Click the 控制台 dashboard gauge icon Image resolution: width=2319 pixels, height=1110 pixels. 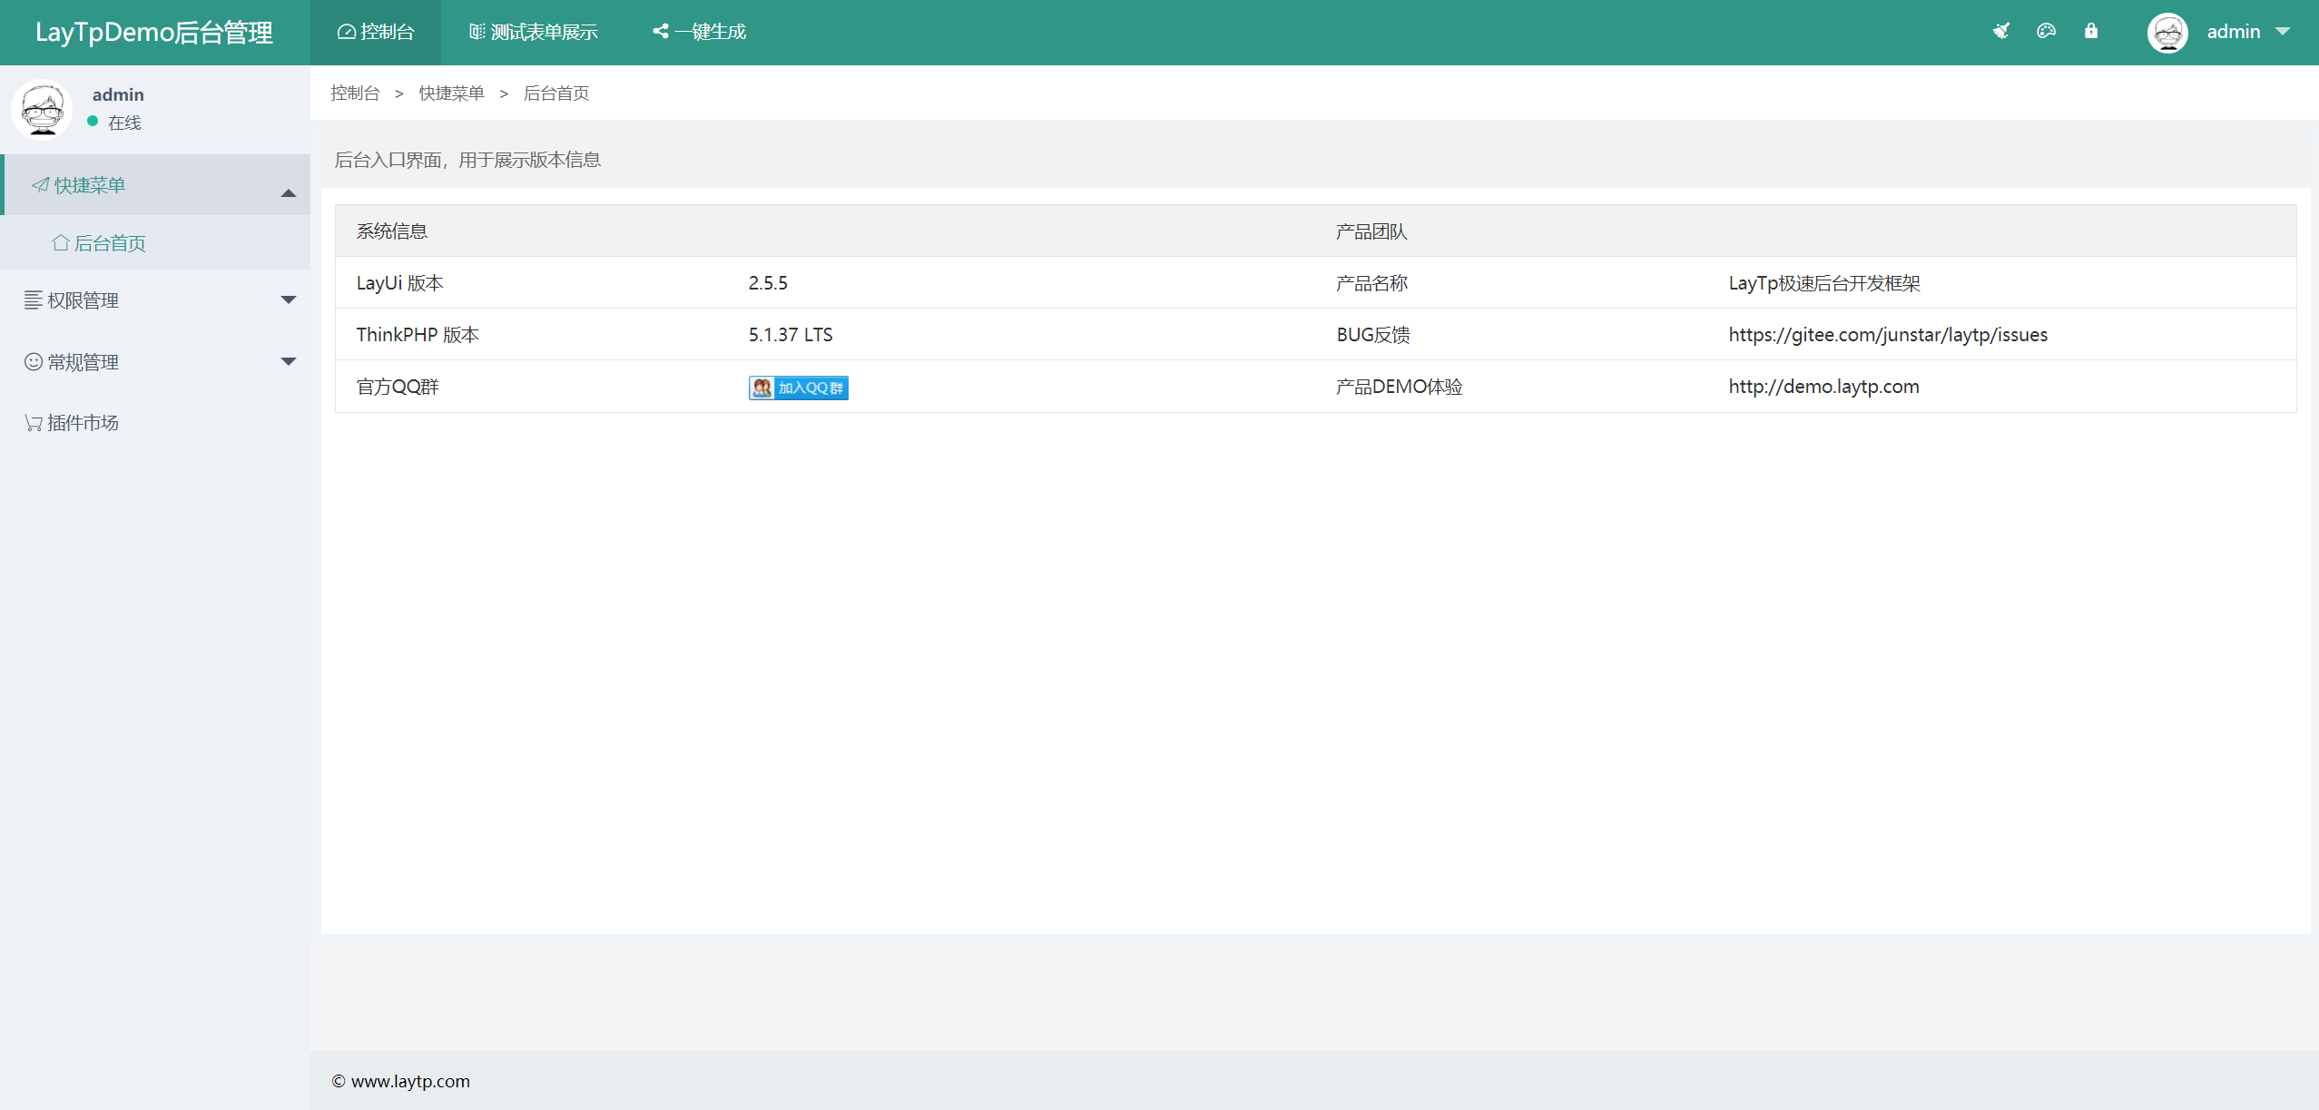346,32
